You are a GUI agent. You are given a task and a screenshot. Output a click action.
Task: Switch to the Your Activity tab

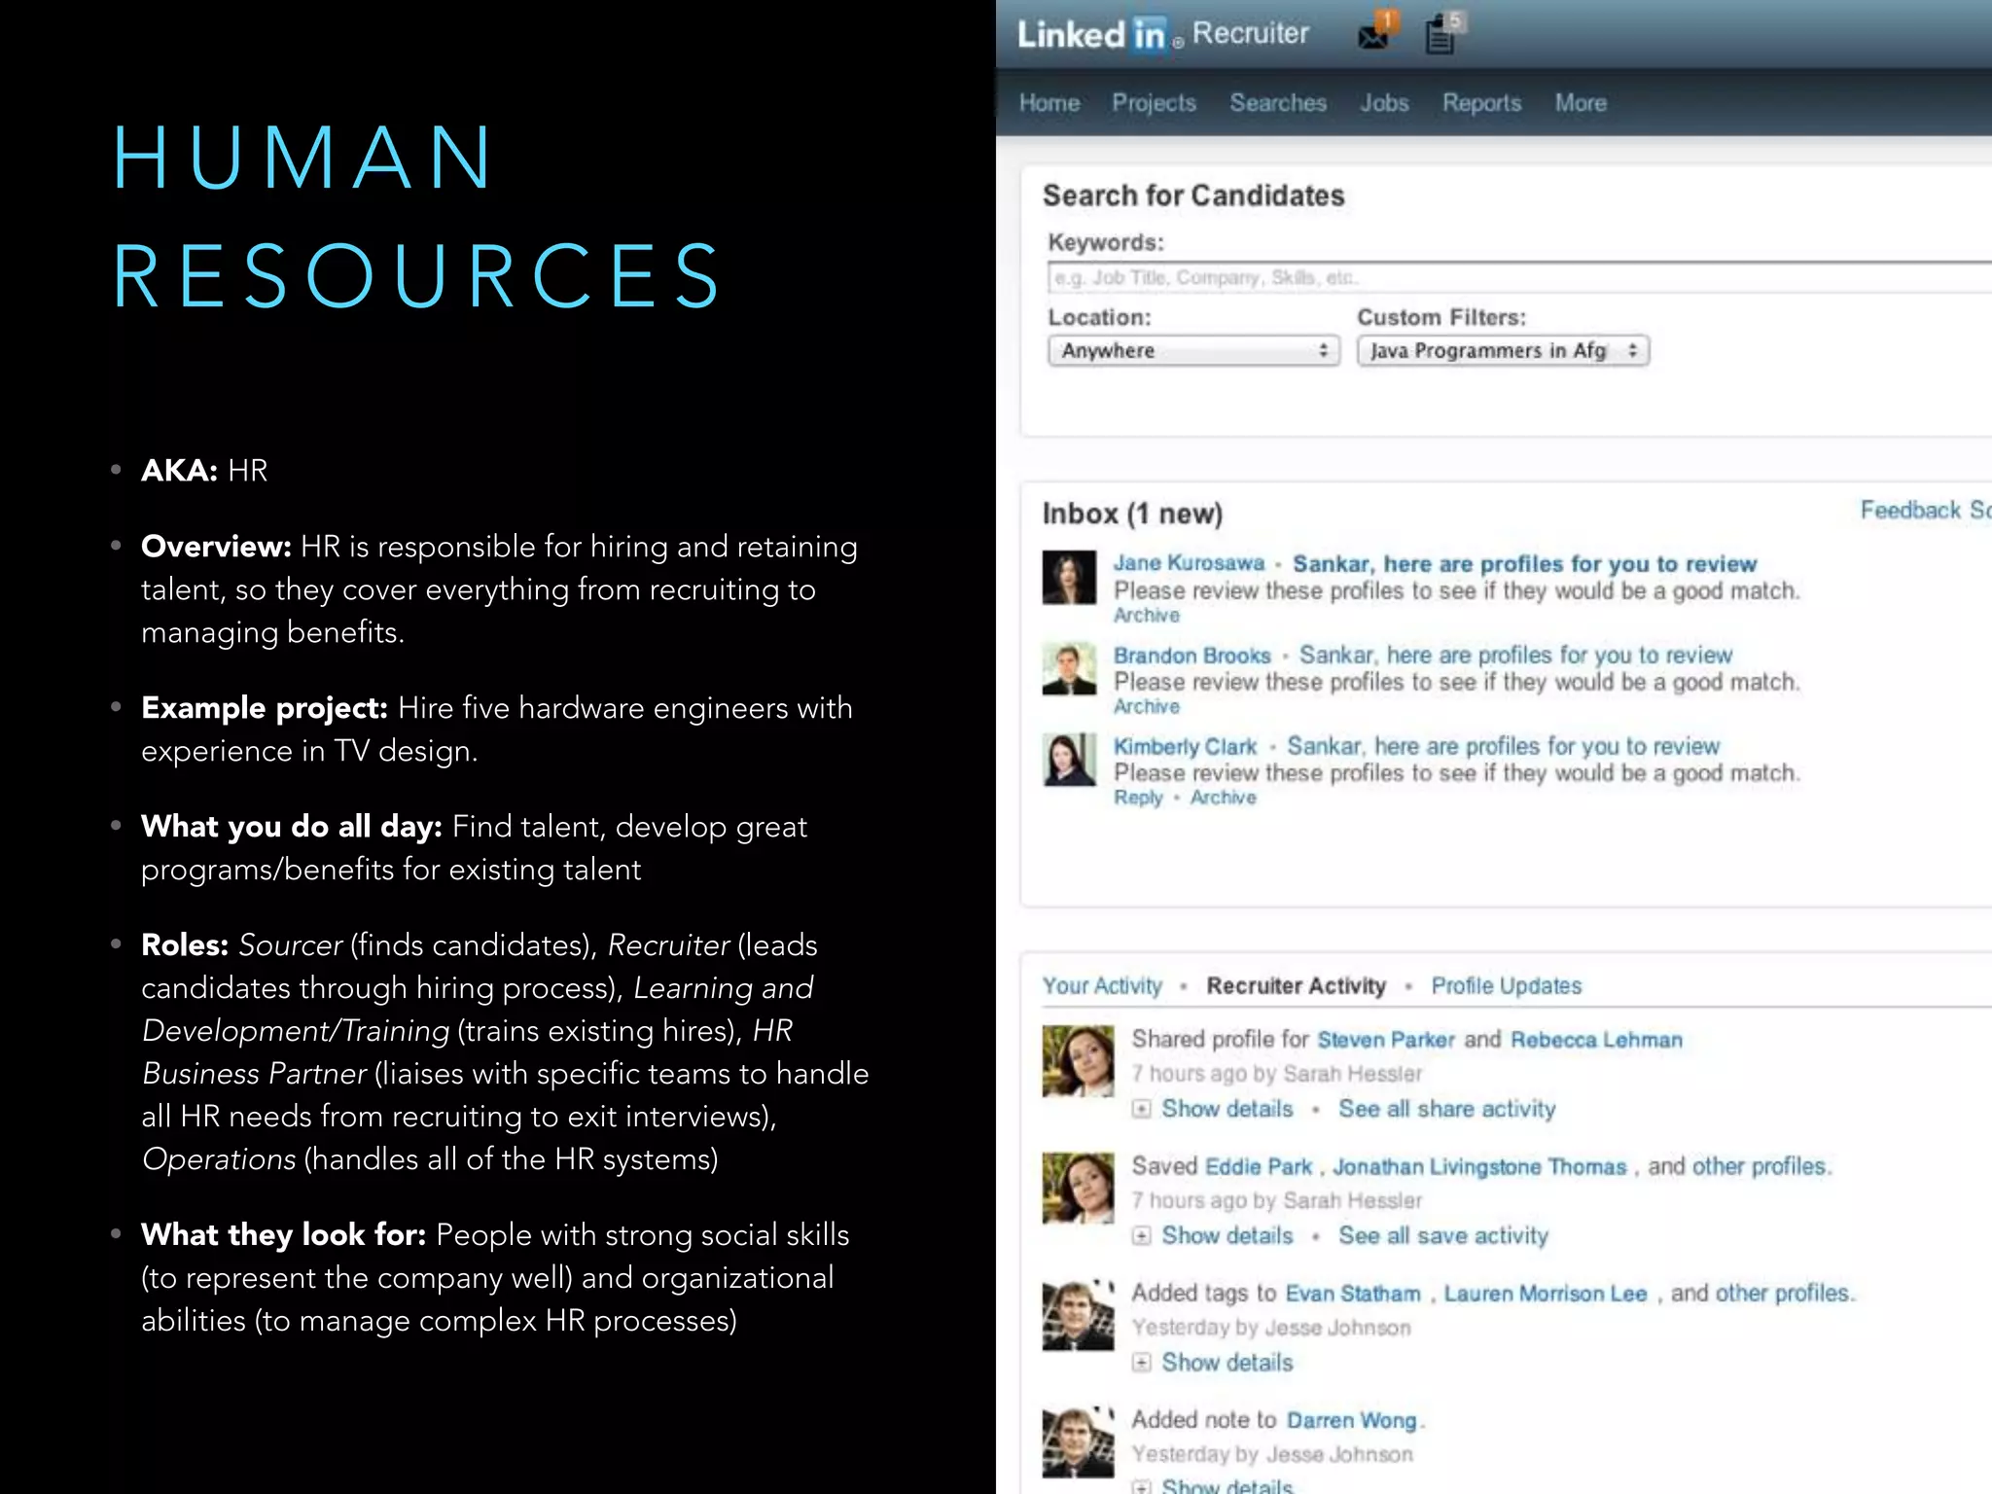[1102, 986]
